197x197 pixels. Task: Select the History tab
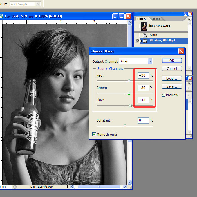(x=142, y=19)
